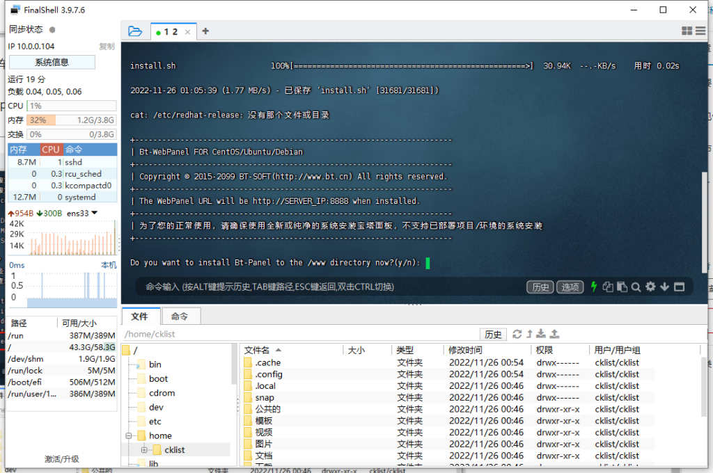Click the green lightning quick command icon
The image size is (713, 473).
click(594, 287)
